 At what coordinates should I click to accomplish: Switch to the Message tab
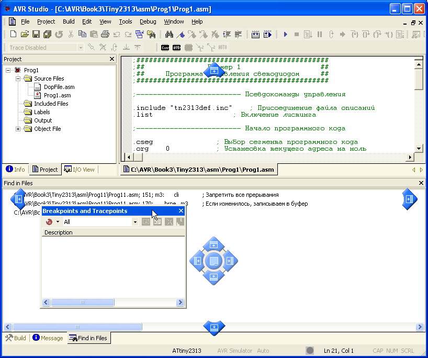pyautogui.click(x=48, y=338)
